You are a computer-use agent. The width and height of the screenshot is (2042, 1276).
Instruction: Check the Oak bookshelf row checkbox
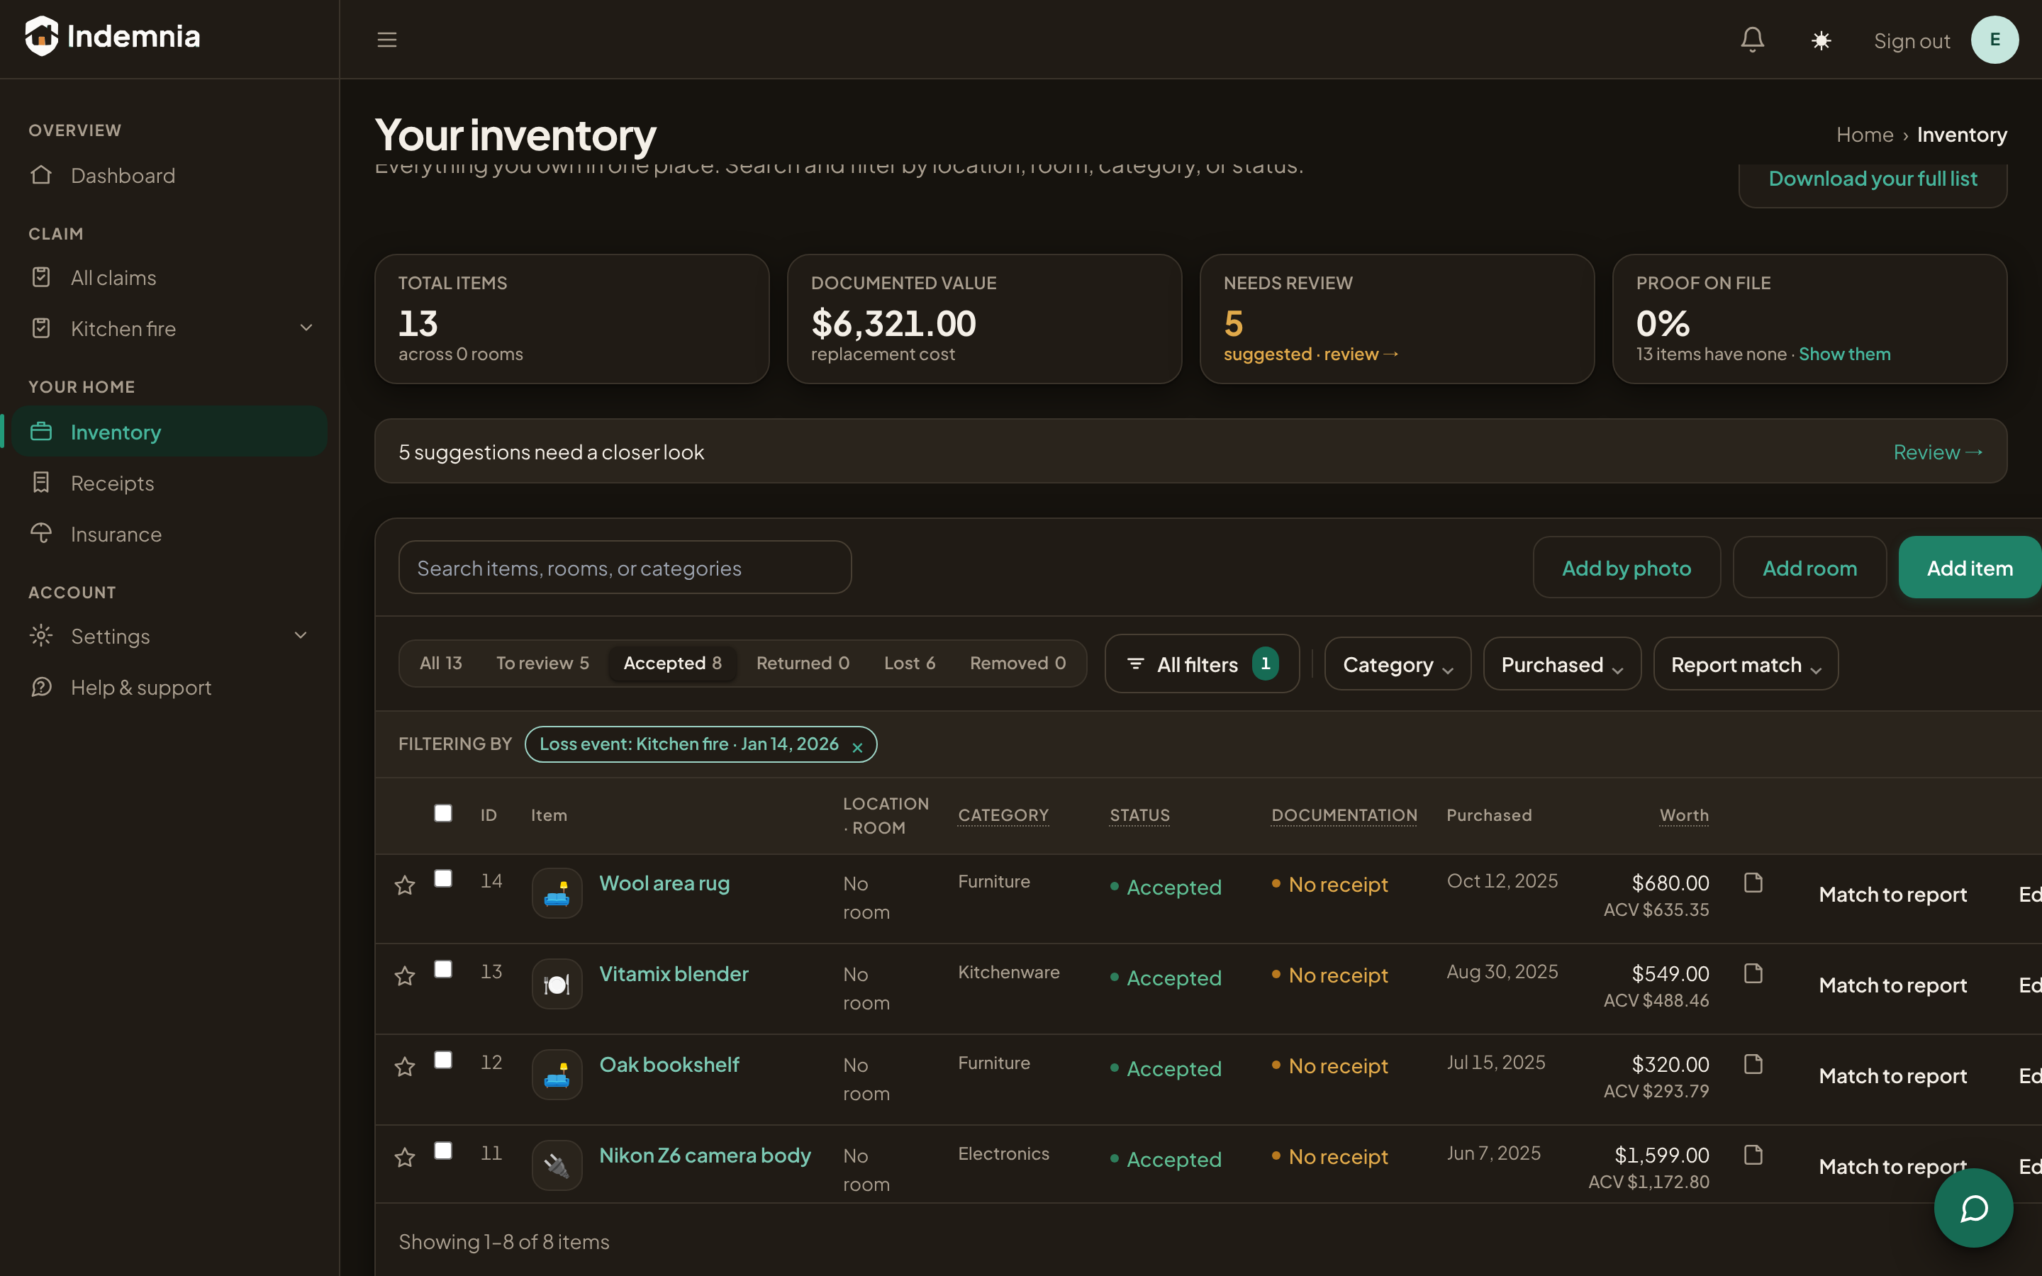pyautogui.click(x=443, y=1060)
